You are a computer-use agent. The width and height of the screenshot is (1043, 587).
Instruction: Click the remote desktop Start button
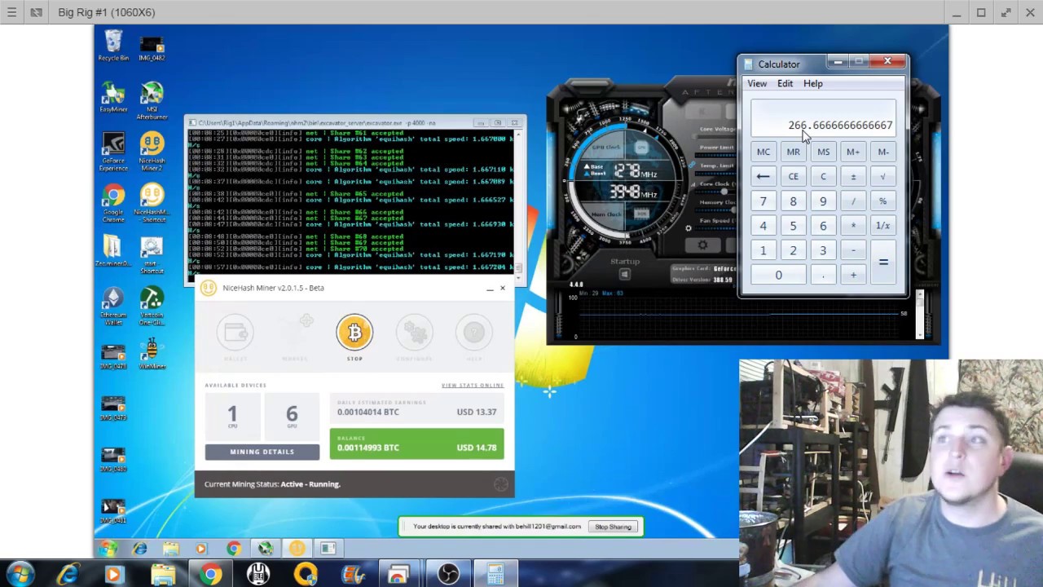(108, 549)
